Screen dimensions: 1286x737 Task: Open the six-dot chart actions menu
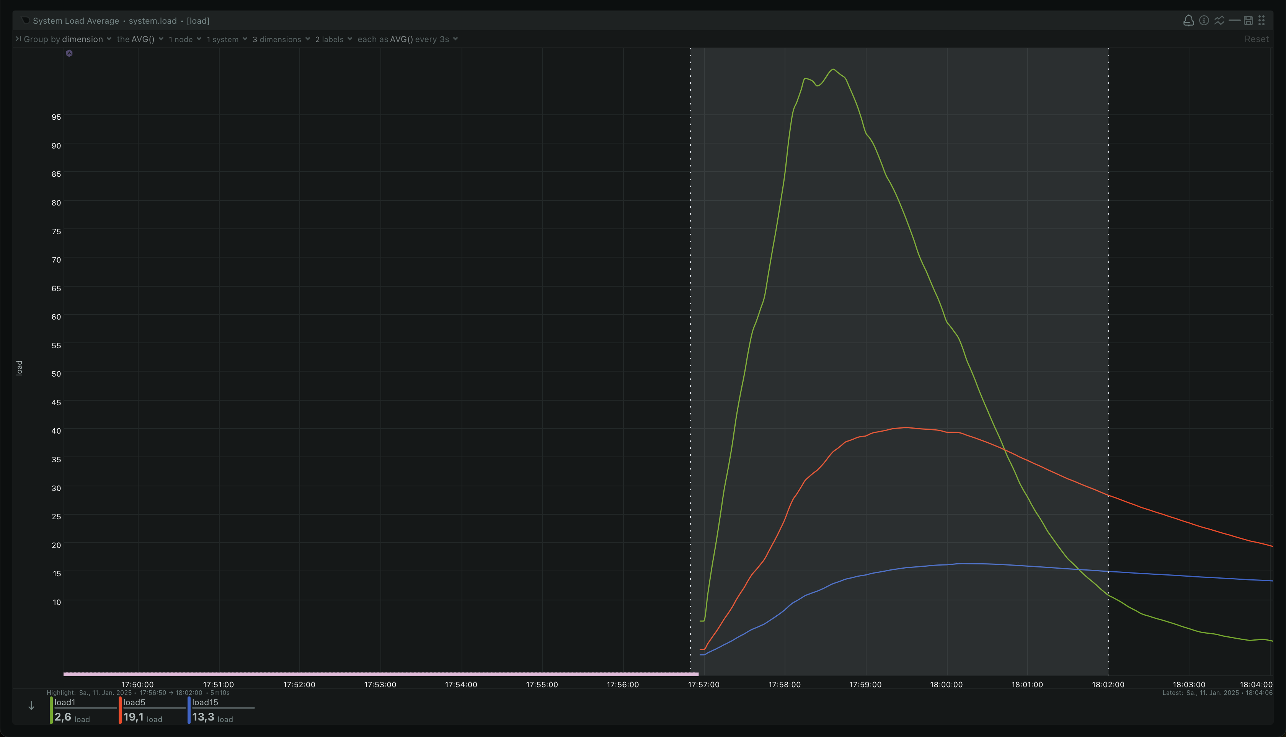pos(1262,20)
